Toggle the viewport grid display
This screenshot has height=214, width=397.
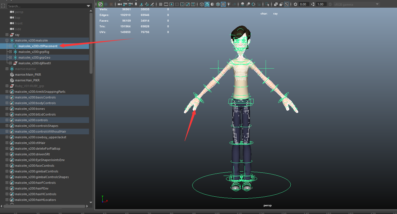[x=161, y=4]
